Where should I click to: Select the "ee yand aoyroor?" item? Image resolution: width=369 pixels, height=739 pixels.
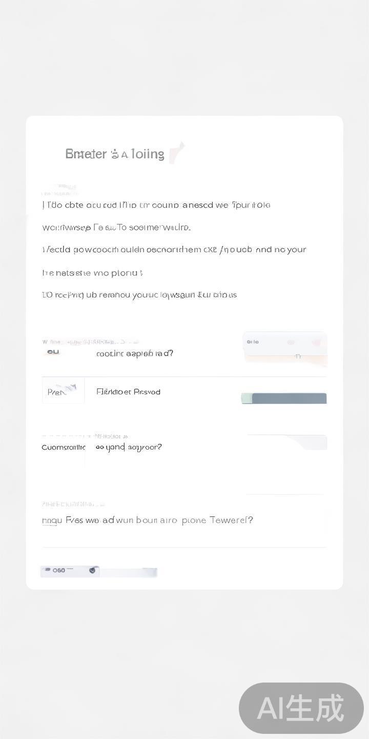point(129,447)
